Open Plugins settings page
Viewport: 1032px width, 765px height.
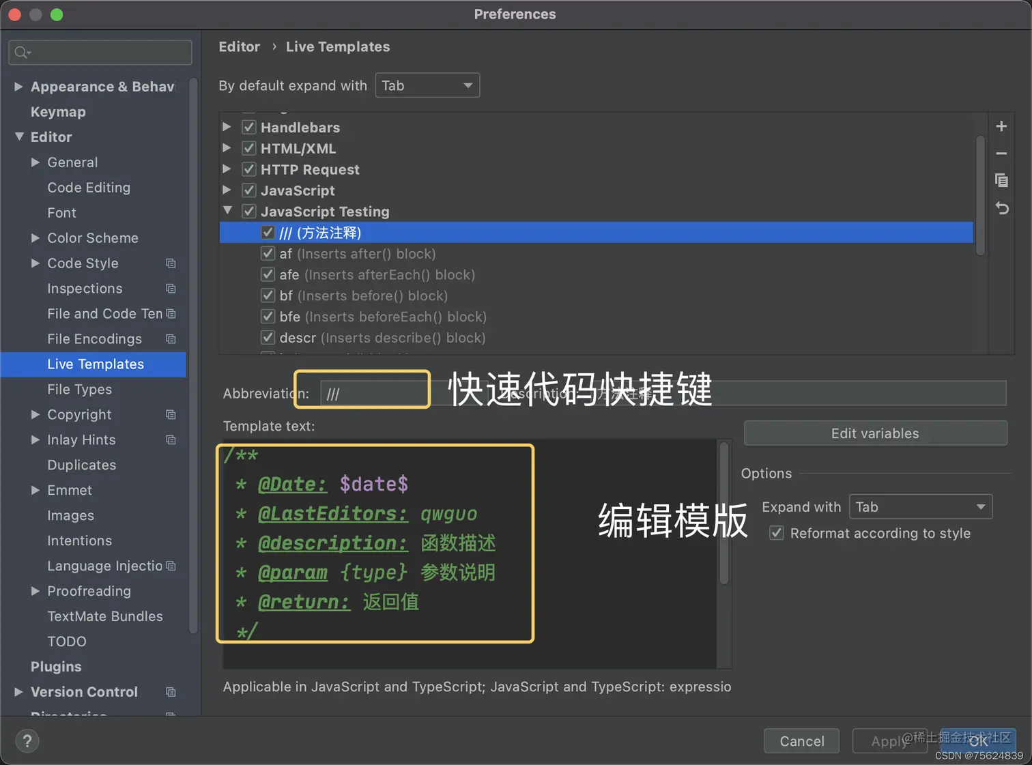[56, 667]
